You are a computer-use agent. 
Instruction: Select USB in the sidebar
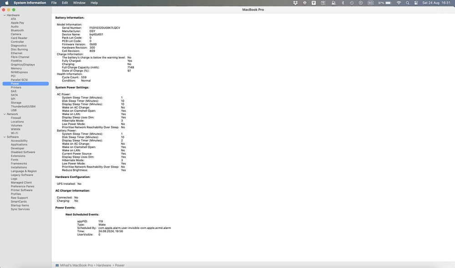[14, 110]
